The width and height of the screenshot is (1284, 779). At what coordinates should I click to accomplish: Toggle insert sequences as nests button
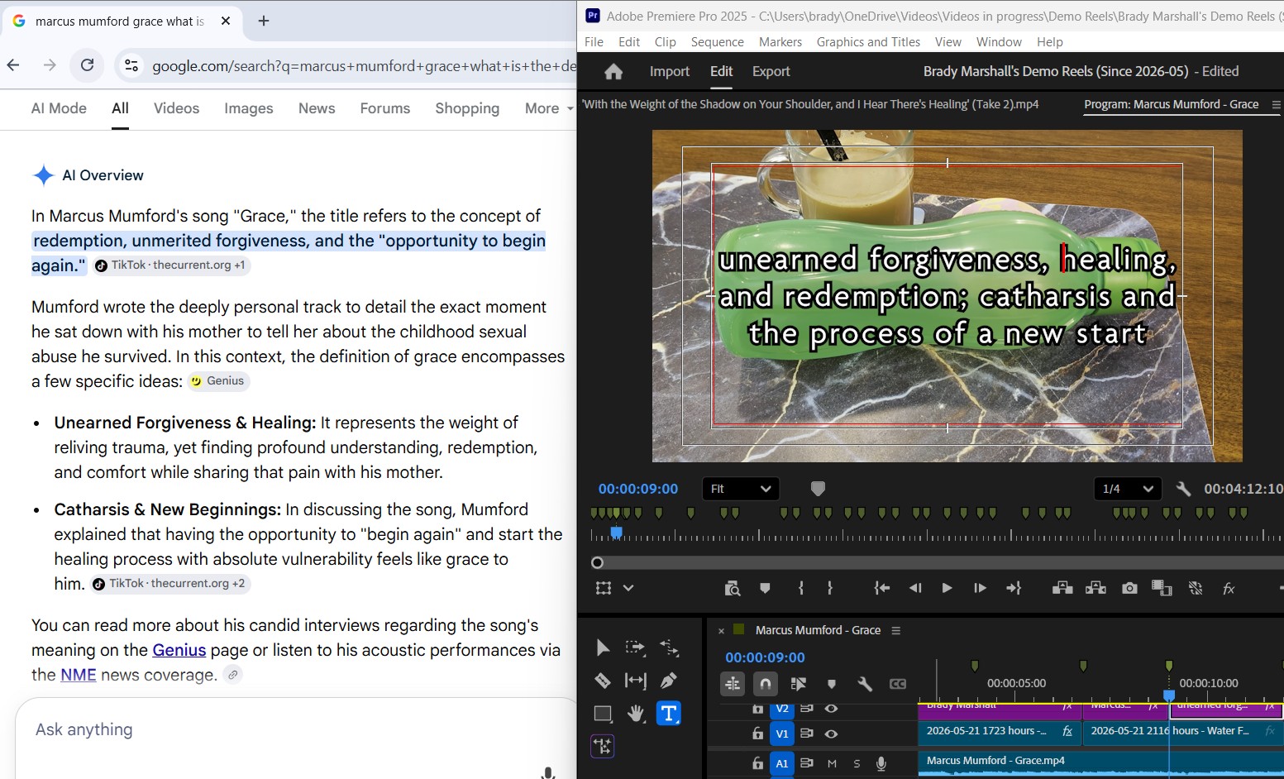point(733,684)
